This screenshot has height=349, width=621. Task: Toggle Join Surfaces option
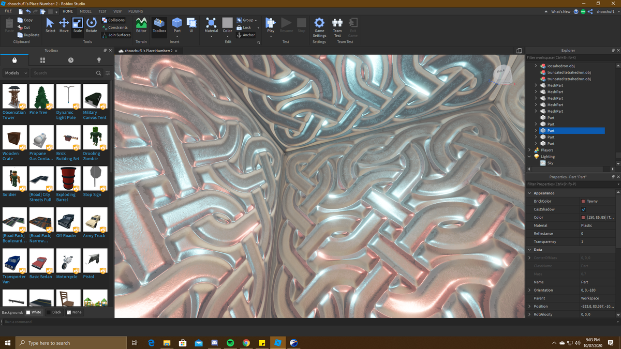(116, 35)
